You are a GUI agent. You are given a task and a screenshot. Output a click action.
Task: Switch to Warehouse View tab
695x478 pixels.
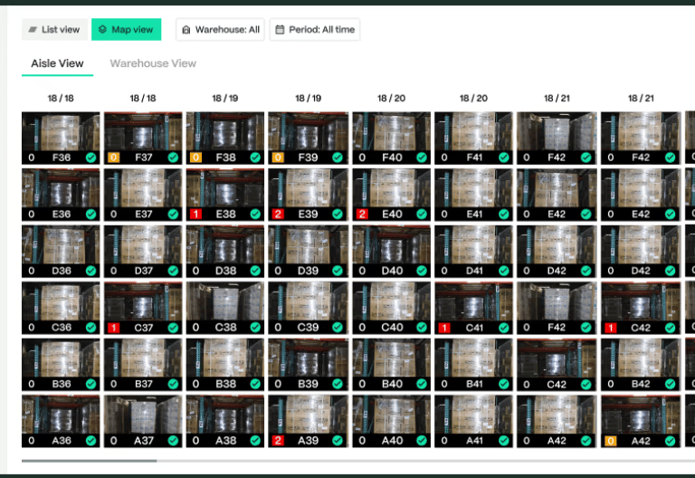[x=153, y=63]
